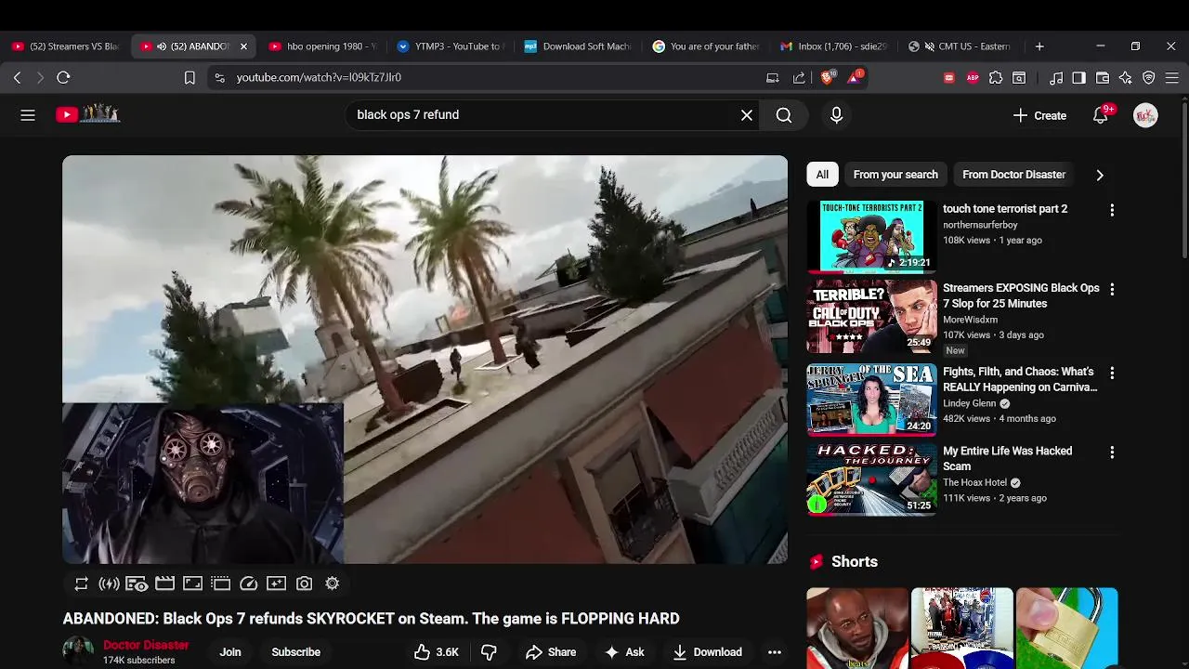Open the padlock Shorts thumbnail
This screenshot has width=1189, height=669.
1066,628
